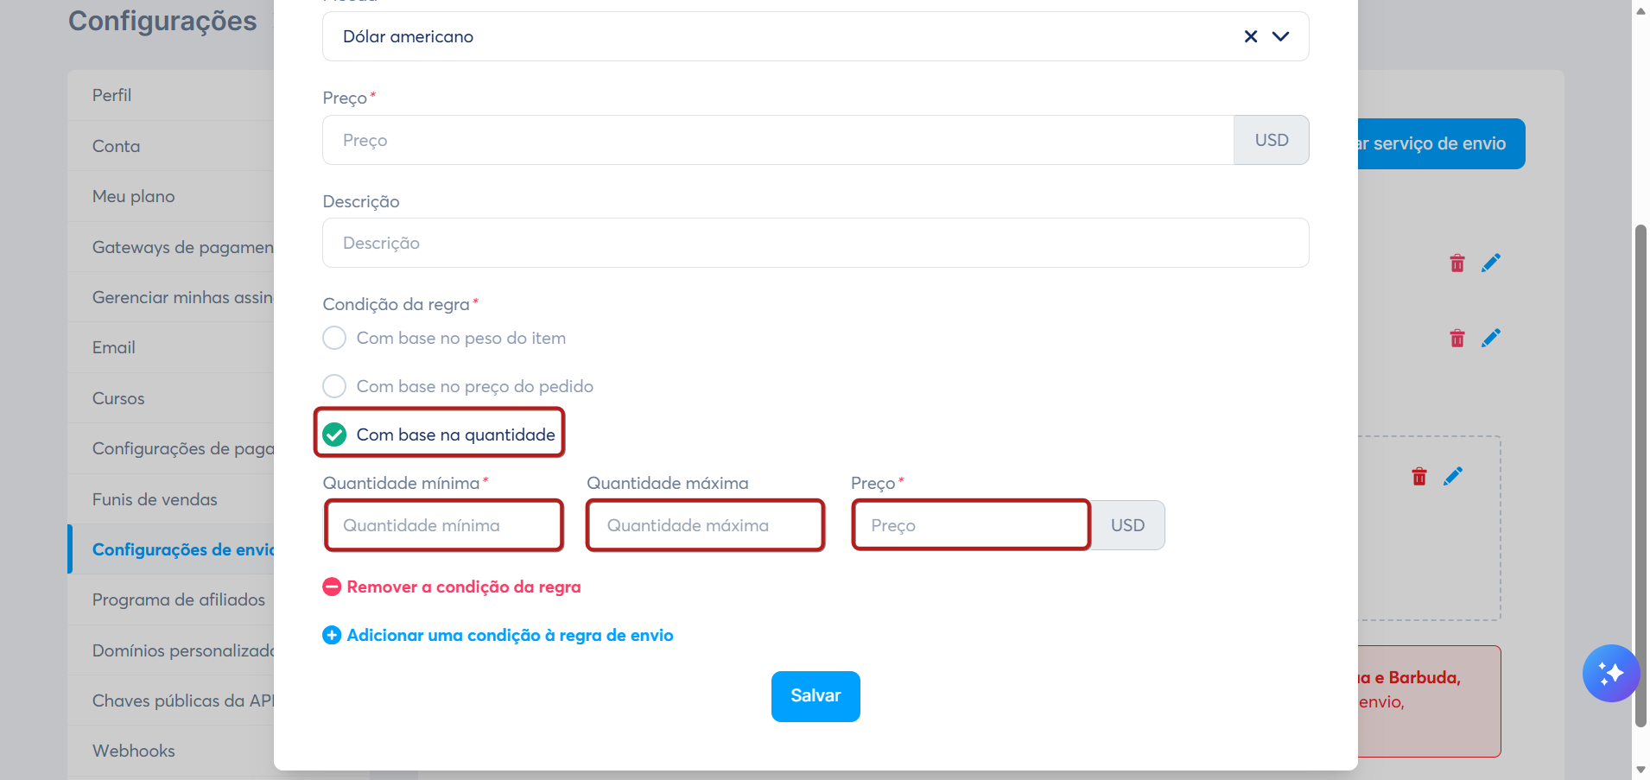This screenshot has width=1650, height=780.
Task: Click Adicionar uma condição à regra de envio
Action: click(498, 635)
